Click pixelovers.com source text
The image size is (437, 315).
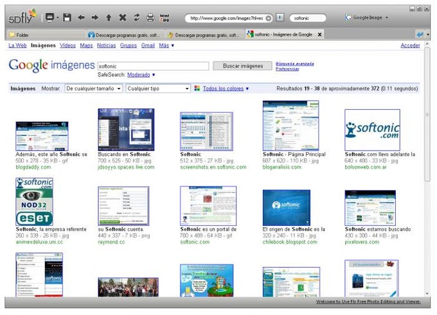click(x=362, y=242)
